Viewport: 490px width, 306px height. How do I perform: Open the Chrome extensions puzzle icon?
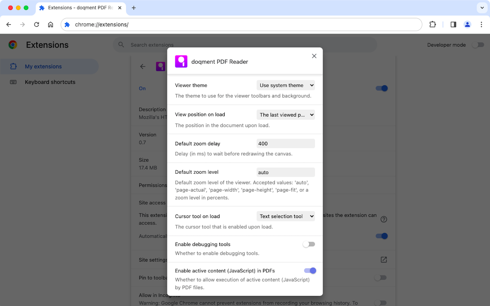click(433, 24)
